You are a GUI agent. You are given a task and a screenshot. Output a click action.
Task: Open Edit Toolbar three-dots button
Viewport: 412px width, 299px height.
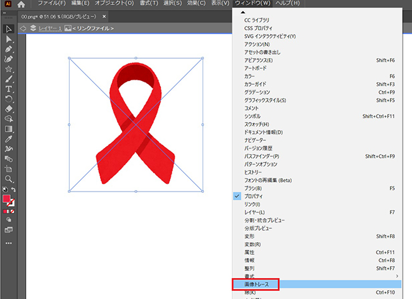9,243
